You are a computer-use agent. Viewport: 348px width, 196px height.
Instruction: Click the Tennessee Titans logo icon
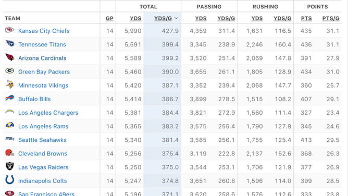10,43
